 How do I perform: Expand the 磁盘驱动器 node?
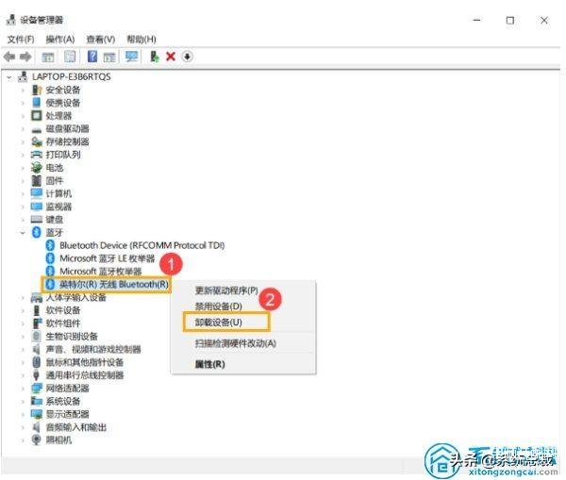point(23,129)
